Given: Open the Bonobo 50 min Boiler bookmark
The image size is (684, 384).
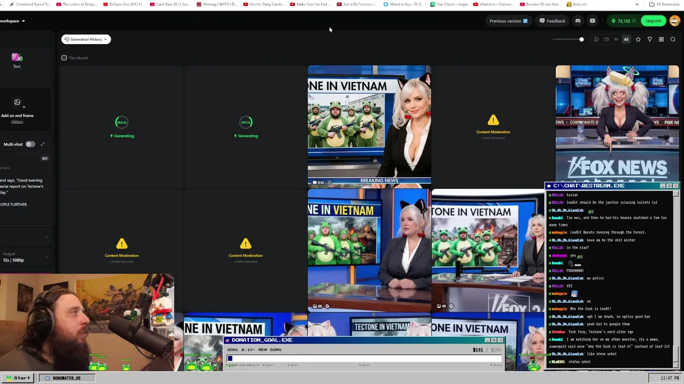Looking at the screenshot, I should 541,4.
